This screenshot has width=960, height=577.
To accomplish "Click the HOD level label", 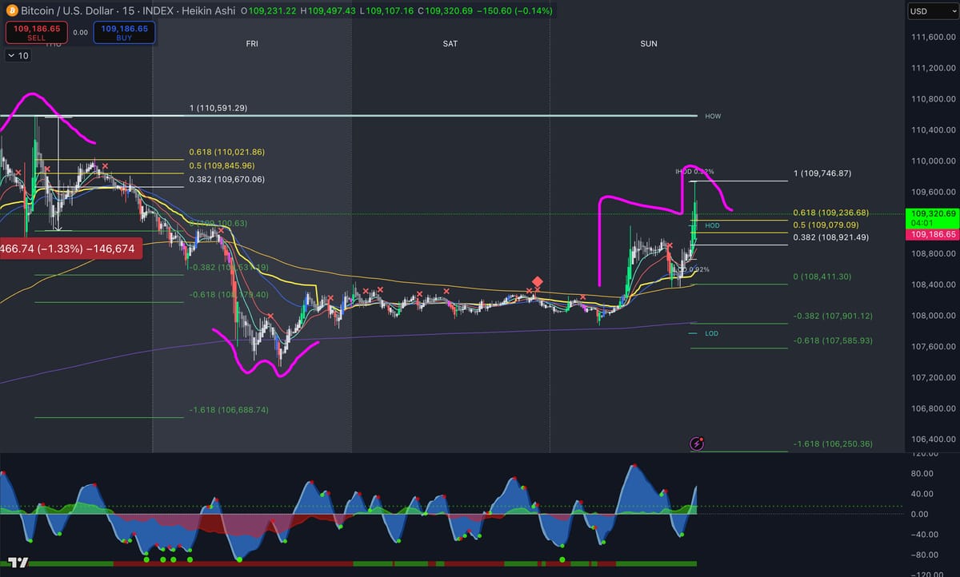I will (712, 226).
